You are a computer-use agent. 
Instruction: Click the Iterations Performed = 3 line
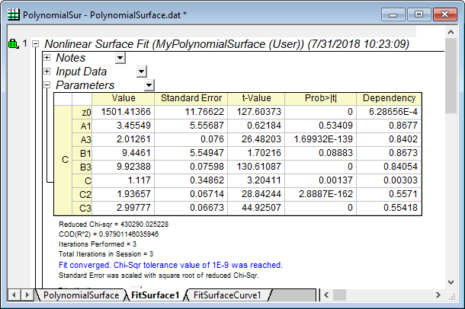(98, 244)
